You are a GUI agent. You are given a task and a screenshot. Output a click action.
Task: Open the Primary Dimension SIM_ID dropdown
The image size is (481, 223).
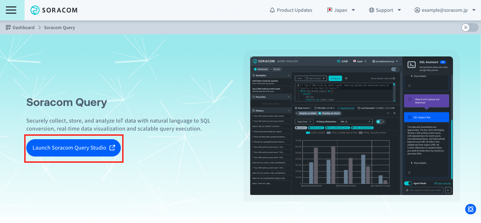(355, 122)
